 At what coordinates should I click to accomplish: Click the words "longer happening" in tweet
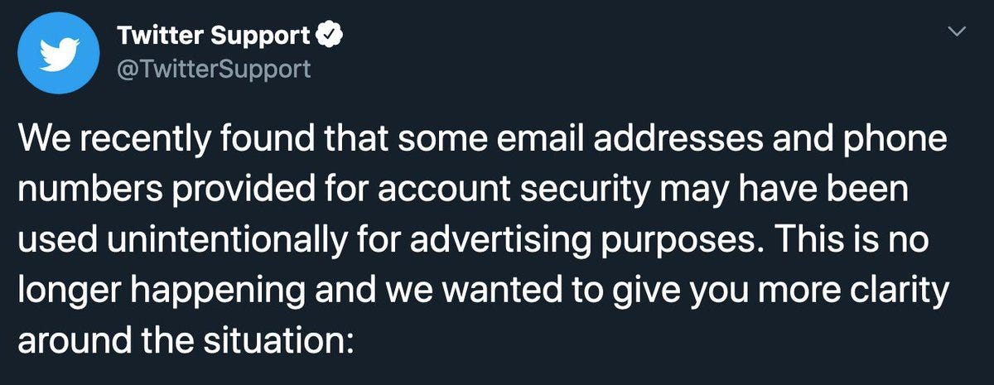click(153, 293)
